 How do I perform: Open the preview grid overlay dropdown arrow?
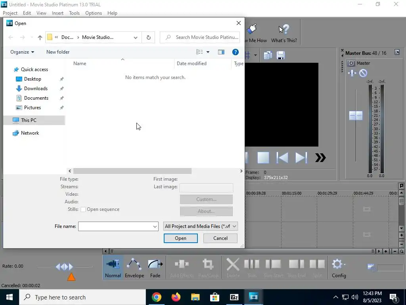255,55
